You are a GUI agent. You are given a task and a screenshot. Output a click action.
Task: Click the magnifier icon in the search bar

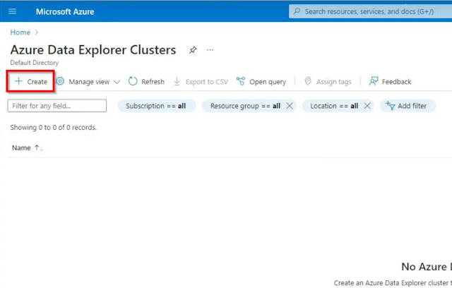click(x=297, y=11)
